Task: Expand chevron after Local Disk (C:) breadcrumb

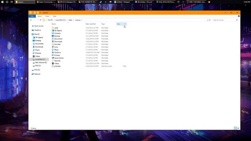Action: [67, 20]
